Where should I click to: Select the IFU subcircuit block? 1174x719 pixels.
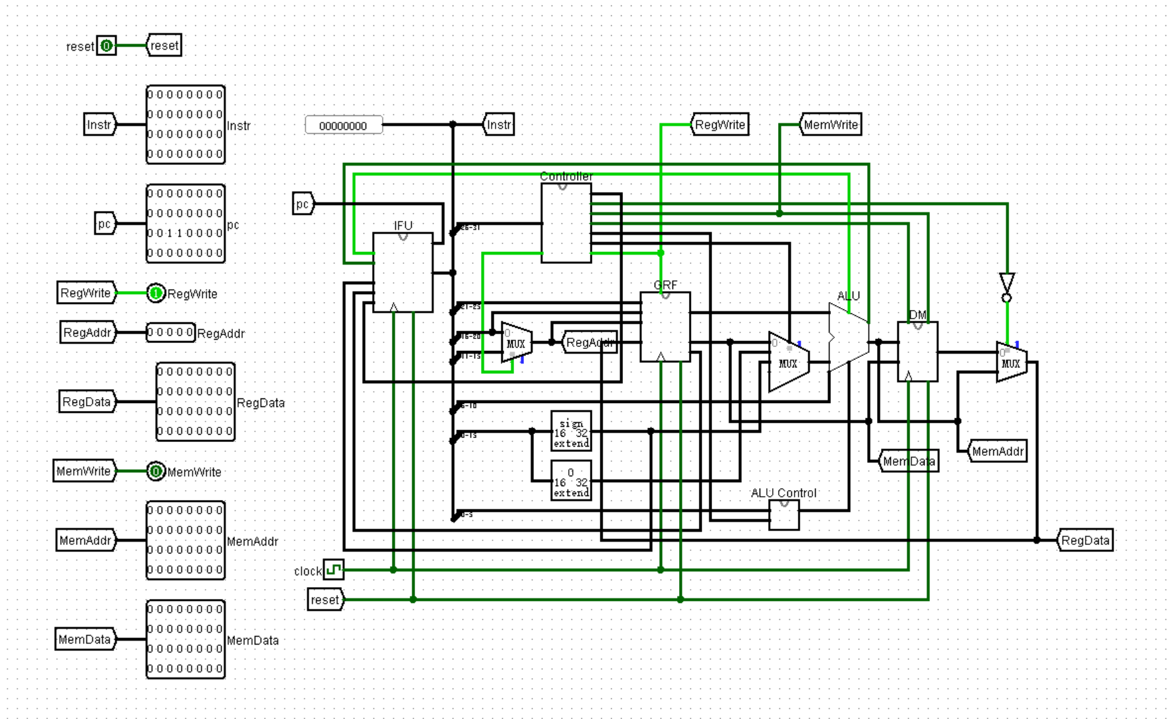pyautogui.click(x=403, y=272)
